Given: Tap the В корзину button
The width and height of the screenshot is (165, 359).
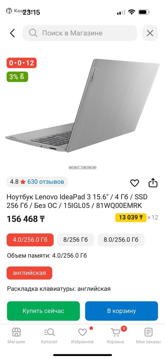Looking at the screenshot, I should tap(122, 311).
